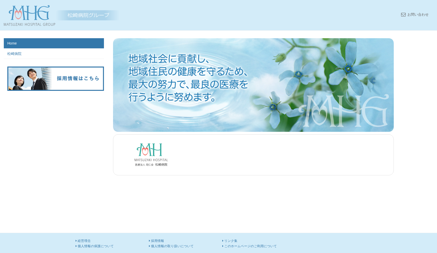Screen dimensions: 437x253
Task: Open 個人情報の取り扱いについて footer link
Action: pyautogui.click(x=172, y=246)
